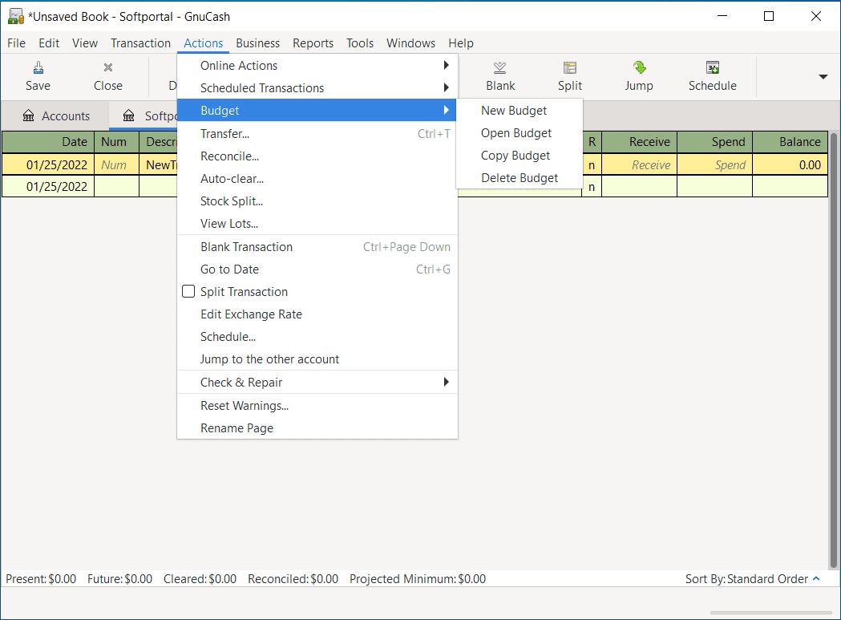Open the Tools menu
Viewport: 841px width, 620px height.
pyautogui.click(x=360, y=43)
